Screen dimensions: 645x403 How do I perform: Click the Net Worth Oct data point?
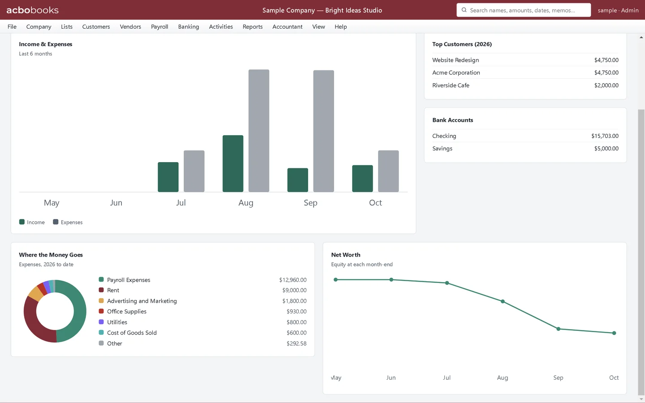click(x=614, y=333)
